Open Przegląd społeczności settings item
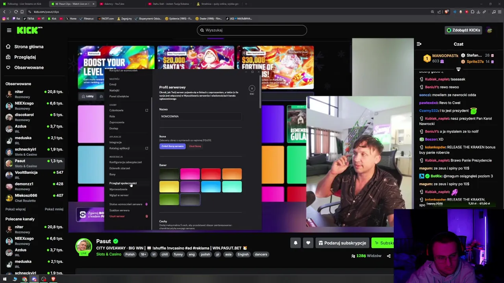 [123, 183]
